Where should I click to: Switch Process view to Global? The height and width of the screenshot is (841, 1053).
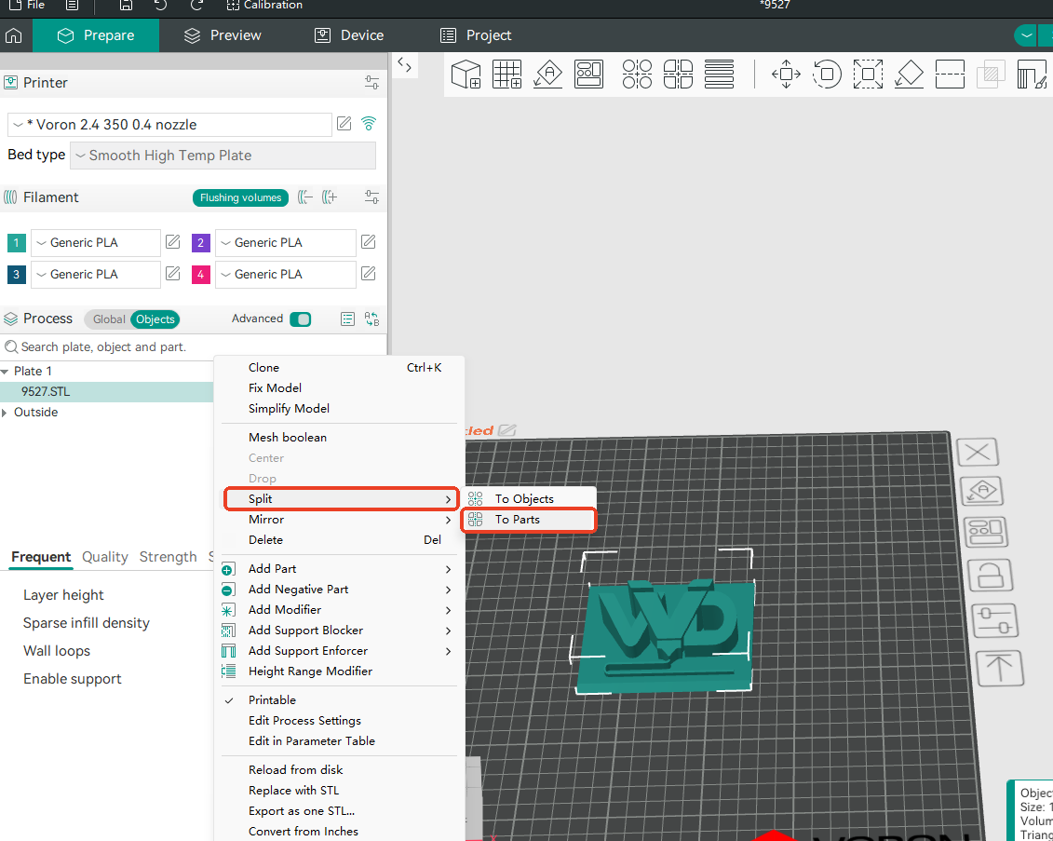pos(108,319)
